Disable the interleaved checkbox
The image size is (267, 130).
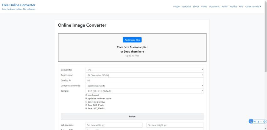pos(86,95)
